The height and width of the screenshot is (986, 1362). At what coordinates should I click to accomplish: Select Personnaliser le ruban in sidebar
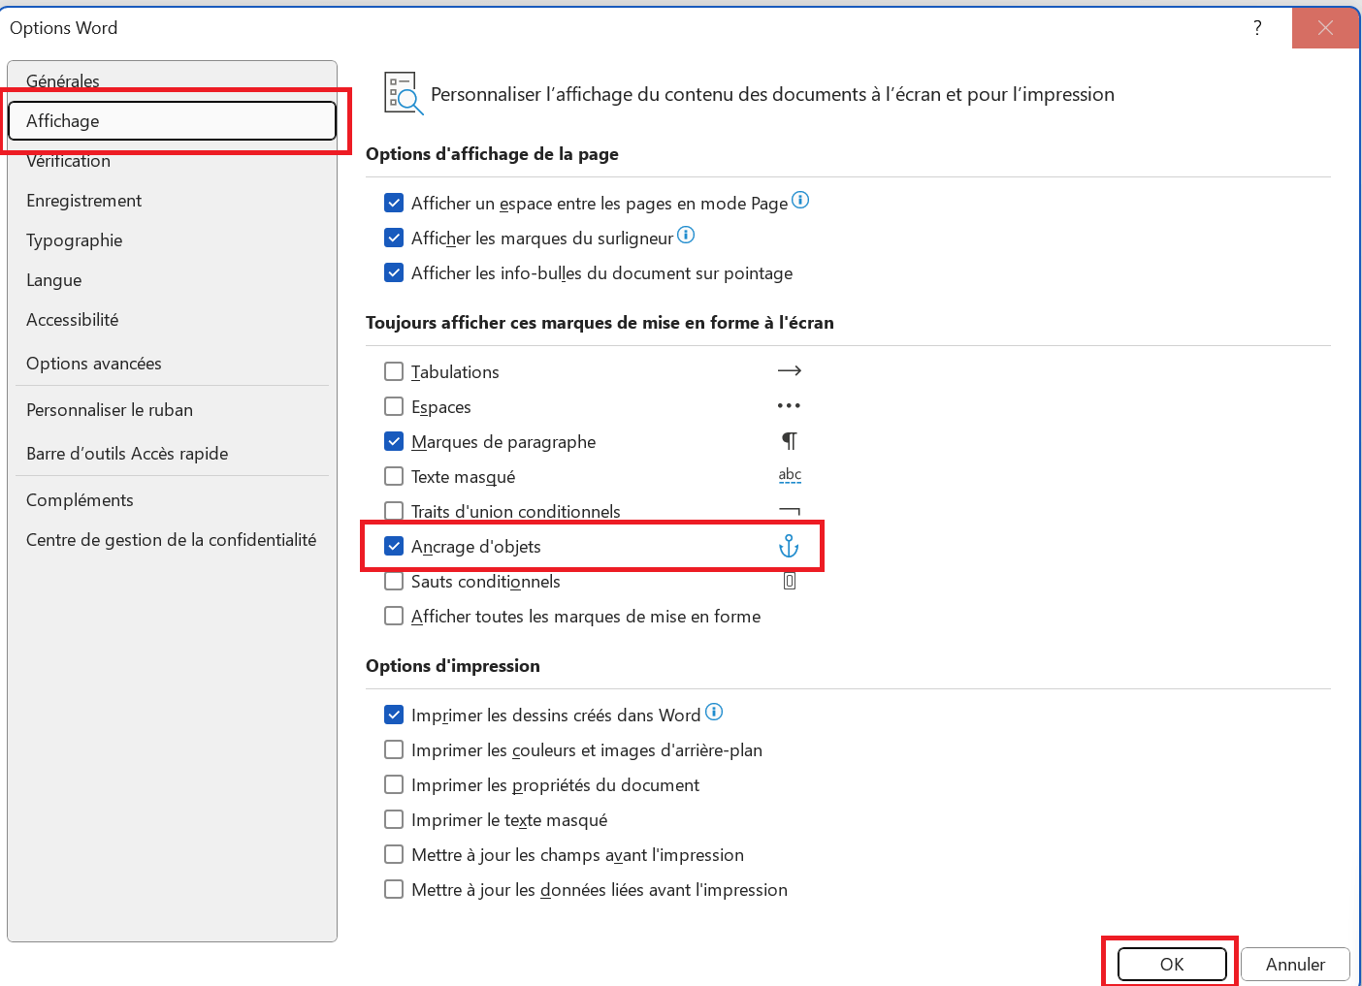tap(110, 410)
